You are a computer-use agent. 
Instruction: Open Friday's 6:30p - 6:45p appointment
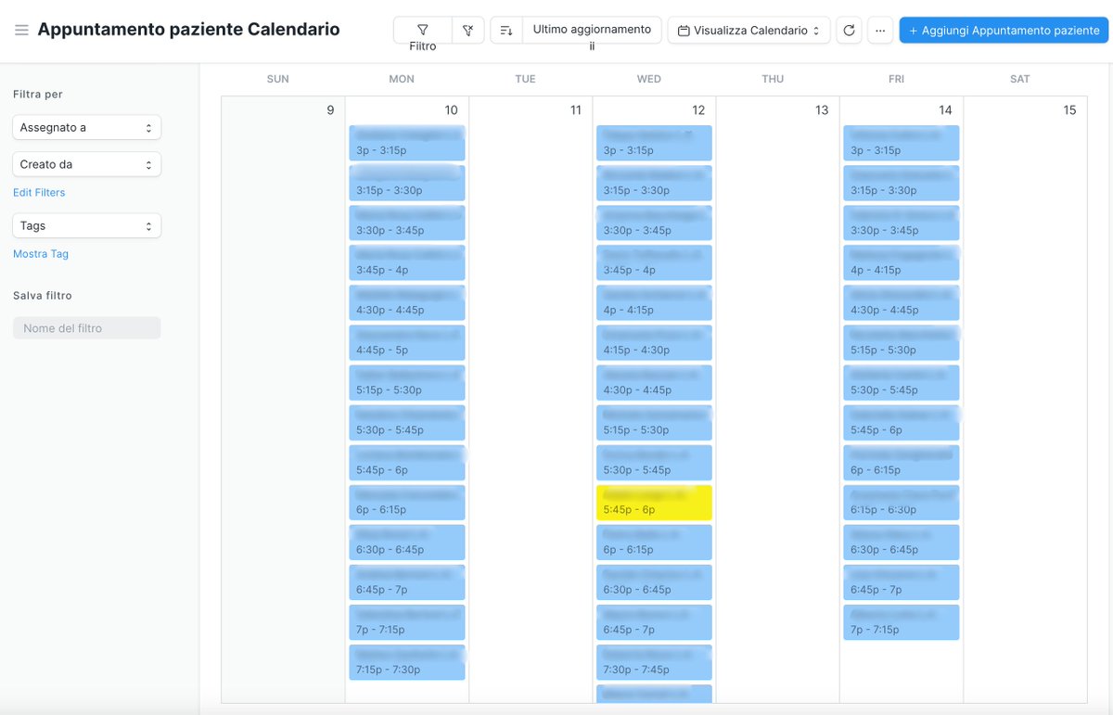(902, 543)
